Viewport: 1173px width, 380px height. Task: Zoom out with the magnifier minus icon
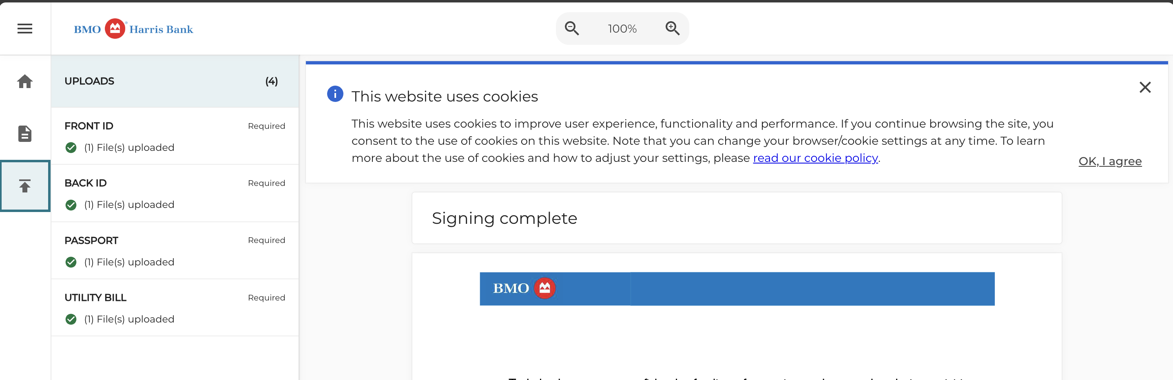click(571, 29)
